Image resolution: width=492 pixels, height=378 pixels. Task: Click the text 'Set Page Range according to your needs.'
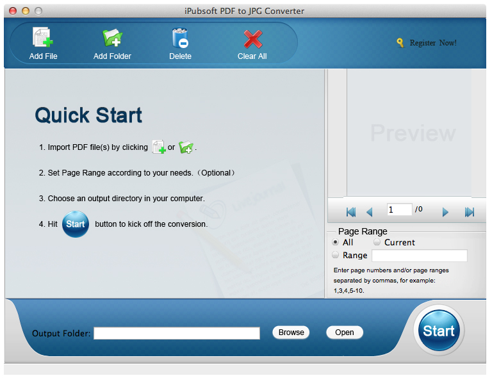(120, 173)
